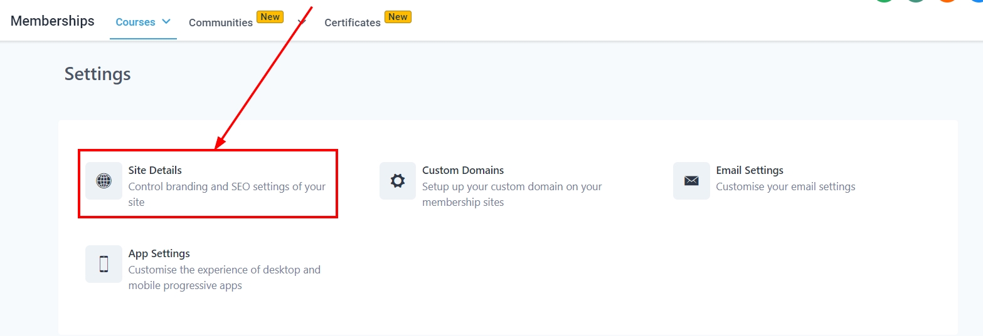983x336 pixels.
Task: Click the Custom Domains gear icon
Action: pos(397,181)
